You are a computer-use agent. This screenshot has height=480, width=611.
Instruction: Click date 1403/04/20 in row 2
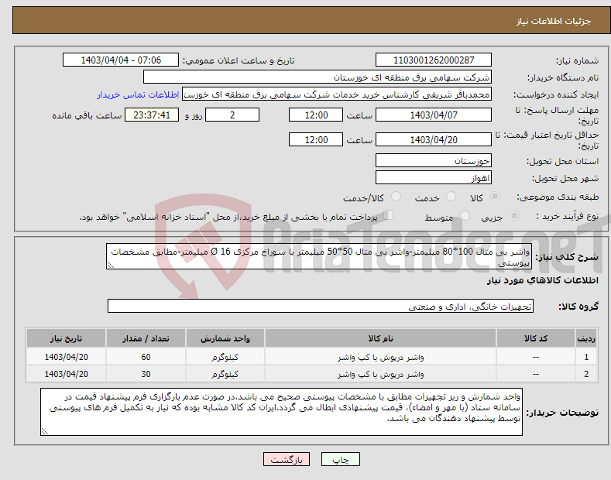point(66,374)
